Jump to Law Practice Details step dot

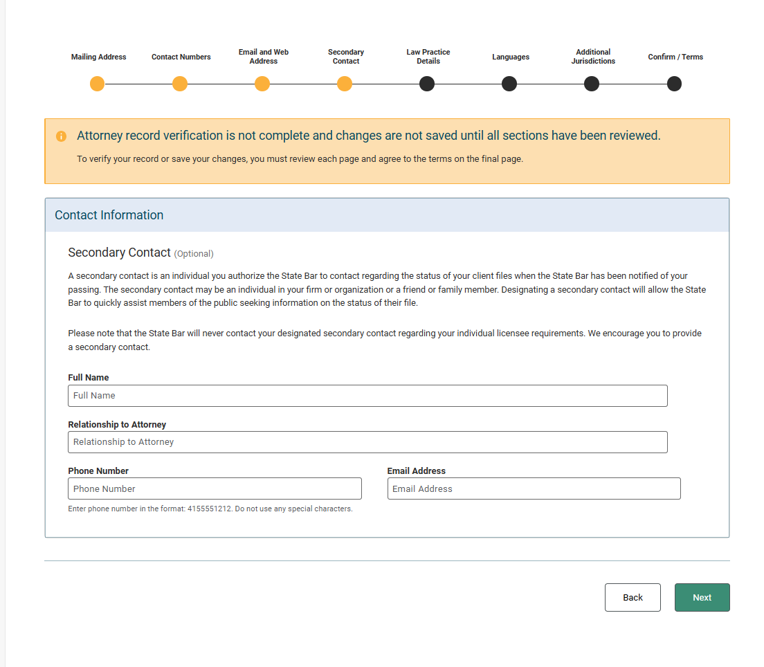427,84
